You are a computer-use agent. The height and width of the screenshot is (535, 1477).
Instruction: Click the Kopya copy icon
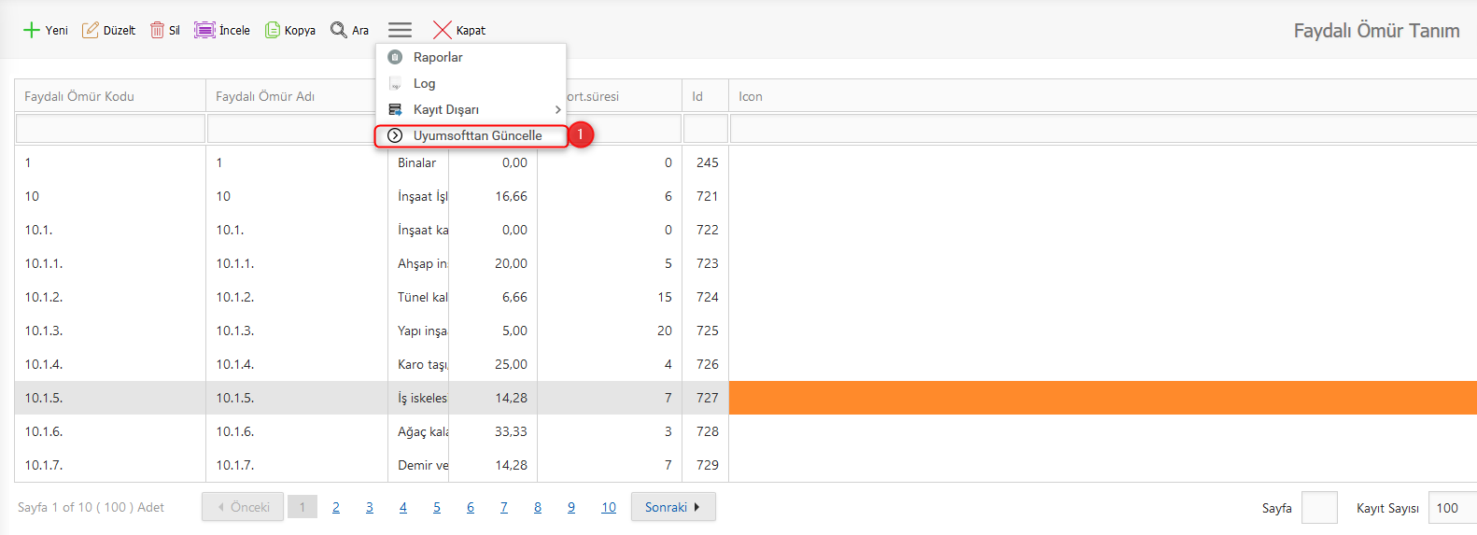(273, 30)
